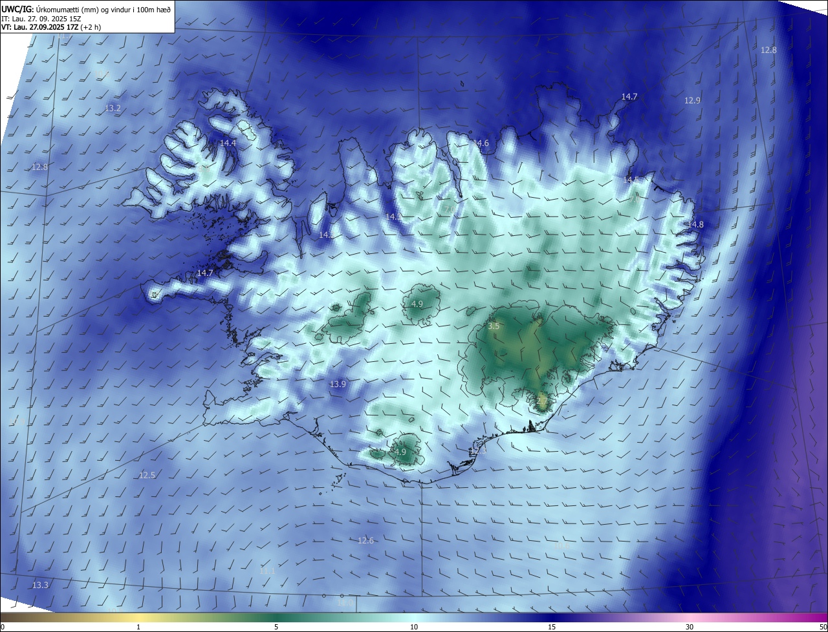Click the color scale tick label 1
Viewport: 828px width, 632px height.
[x=138, y=627]
